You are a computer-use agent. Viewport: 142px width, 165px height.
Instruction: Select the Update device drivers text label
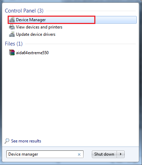(35, 34)
